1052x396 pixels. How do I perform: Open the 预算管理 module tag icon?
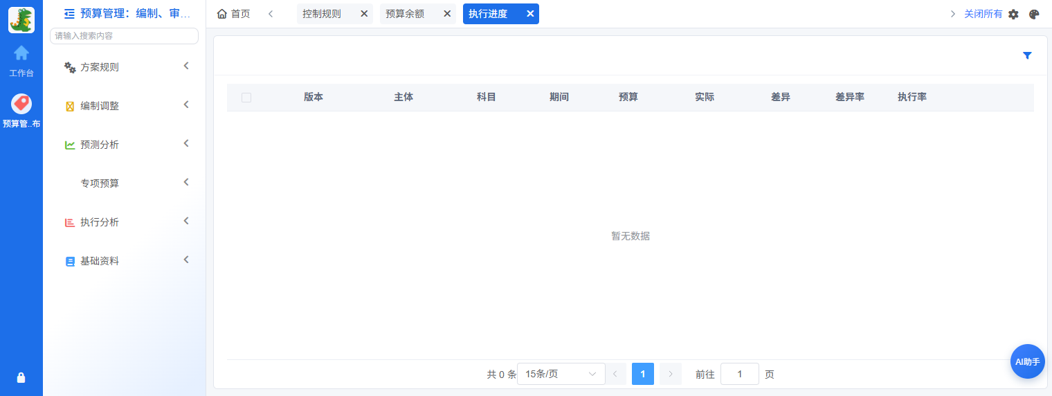(x=21, y=104)
